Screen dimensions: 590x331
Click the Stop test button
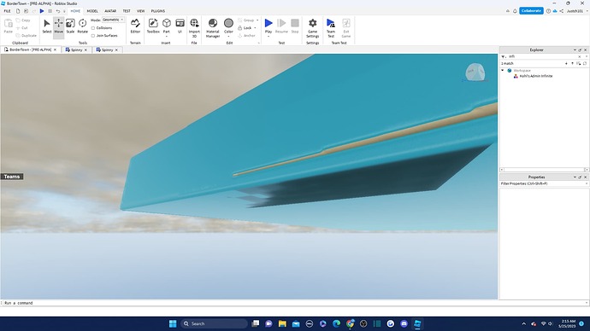(x=295, y=26)
